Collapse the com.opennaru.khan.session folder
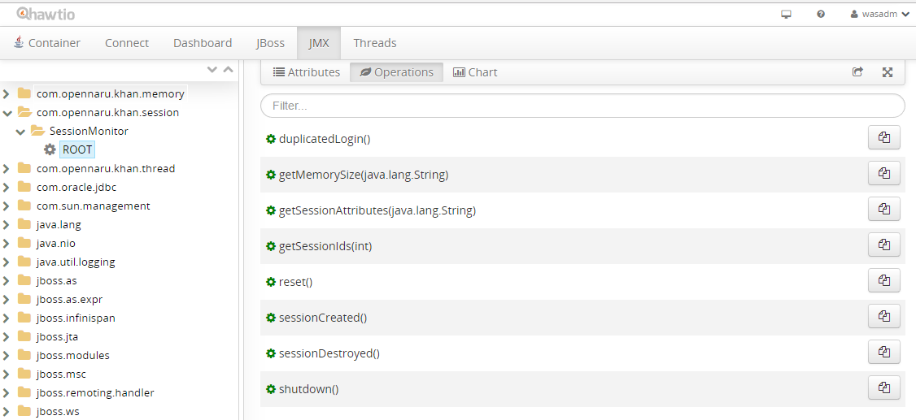This screenshot has width=916, height=420. tap(7, 113)
